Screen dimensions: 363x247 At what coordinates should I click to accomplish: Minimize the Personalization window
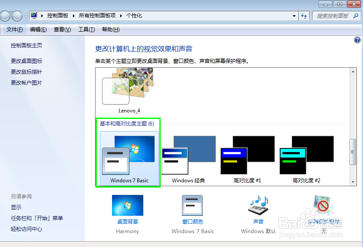pyautogui.click(x=325, y=4)
